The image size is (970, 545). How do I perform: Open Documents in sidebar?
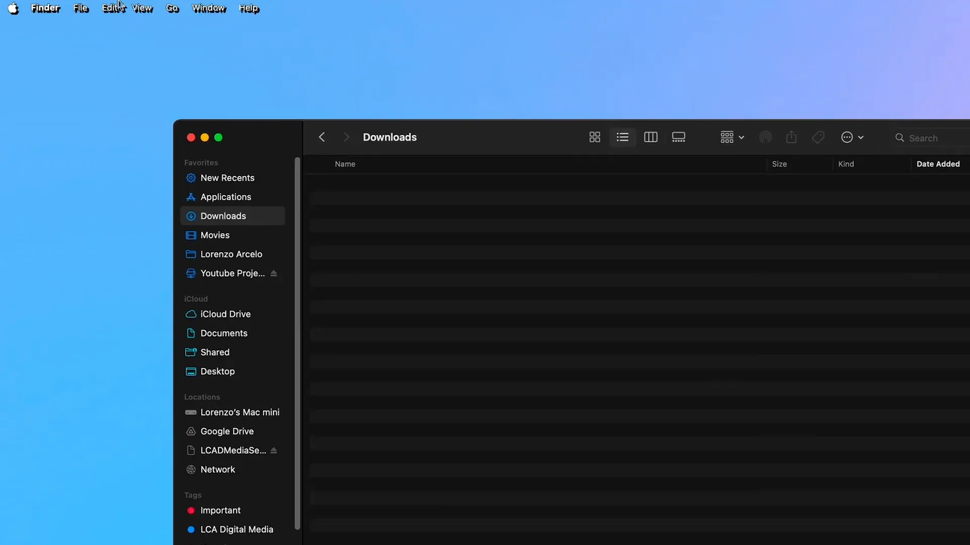[x=233, y=334]
